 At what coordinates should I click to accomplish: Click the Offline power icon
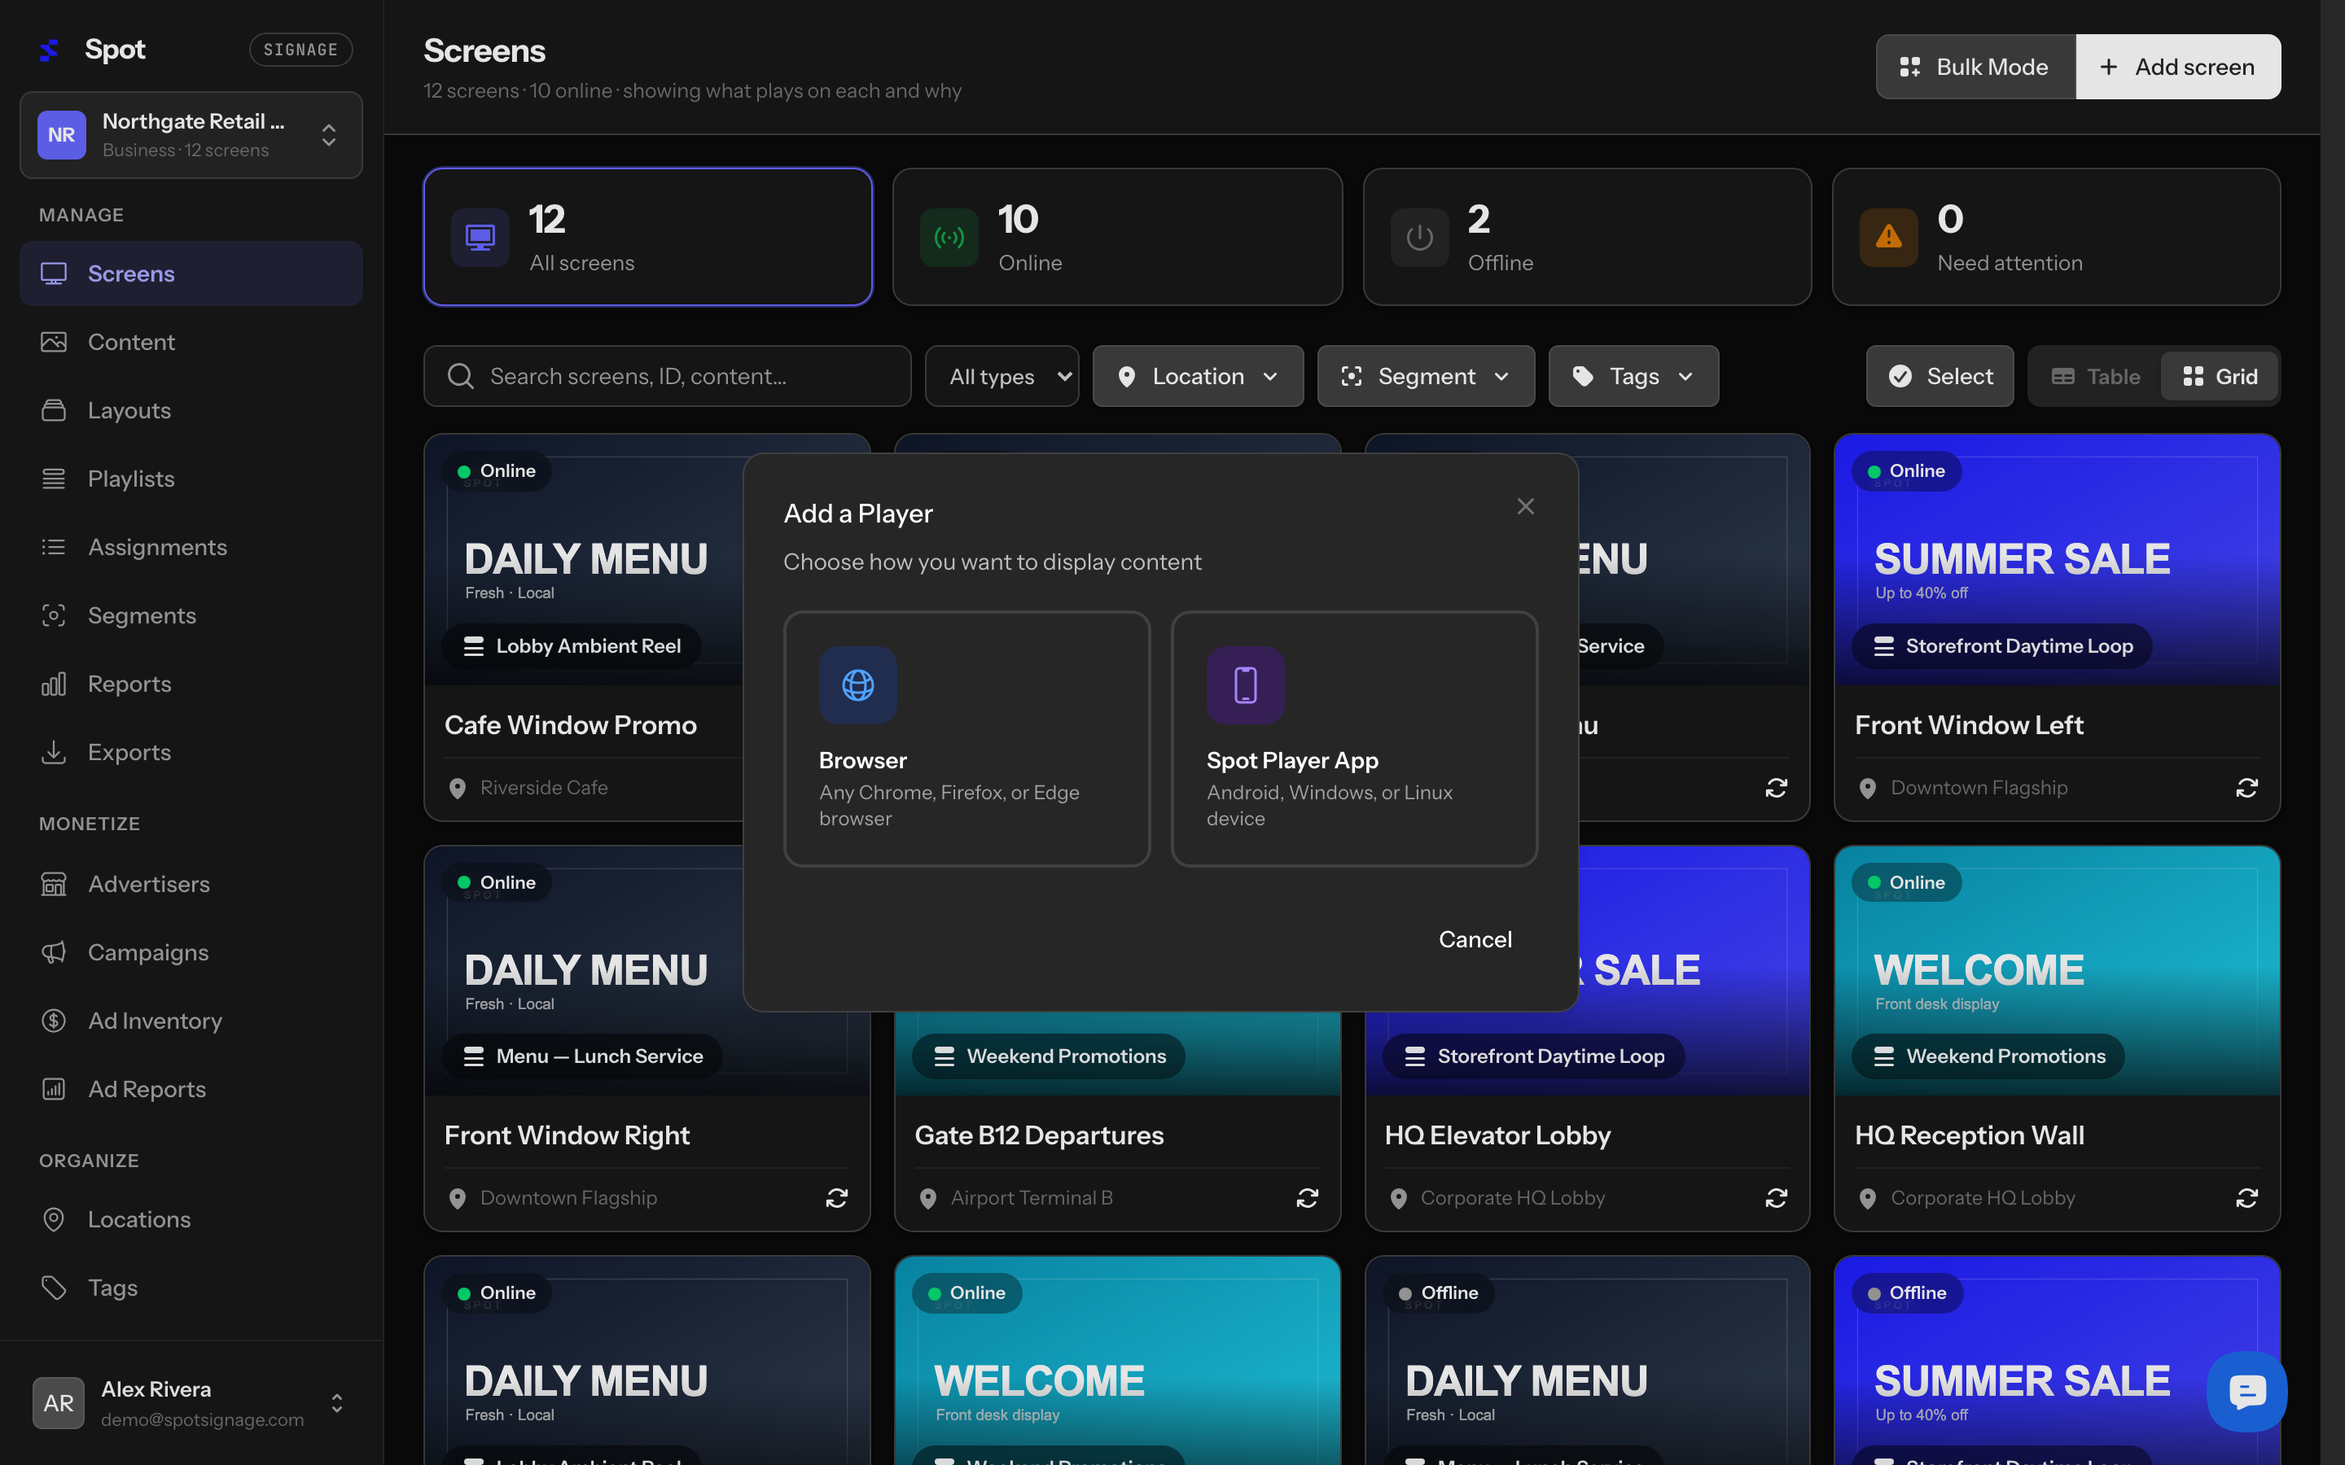[x=1418, y=236]
